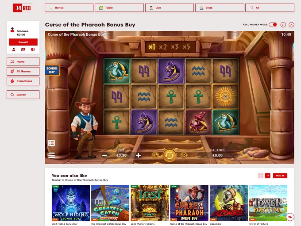This screenshot has width=301, height=226.
Task: Open Wolf Hiding Bonus Buy thumbnail
Action: coord(71,203)
